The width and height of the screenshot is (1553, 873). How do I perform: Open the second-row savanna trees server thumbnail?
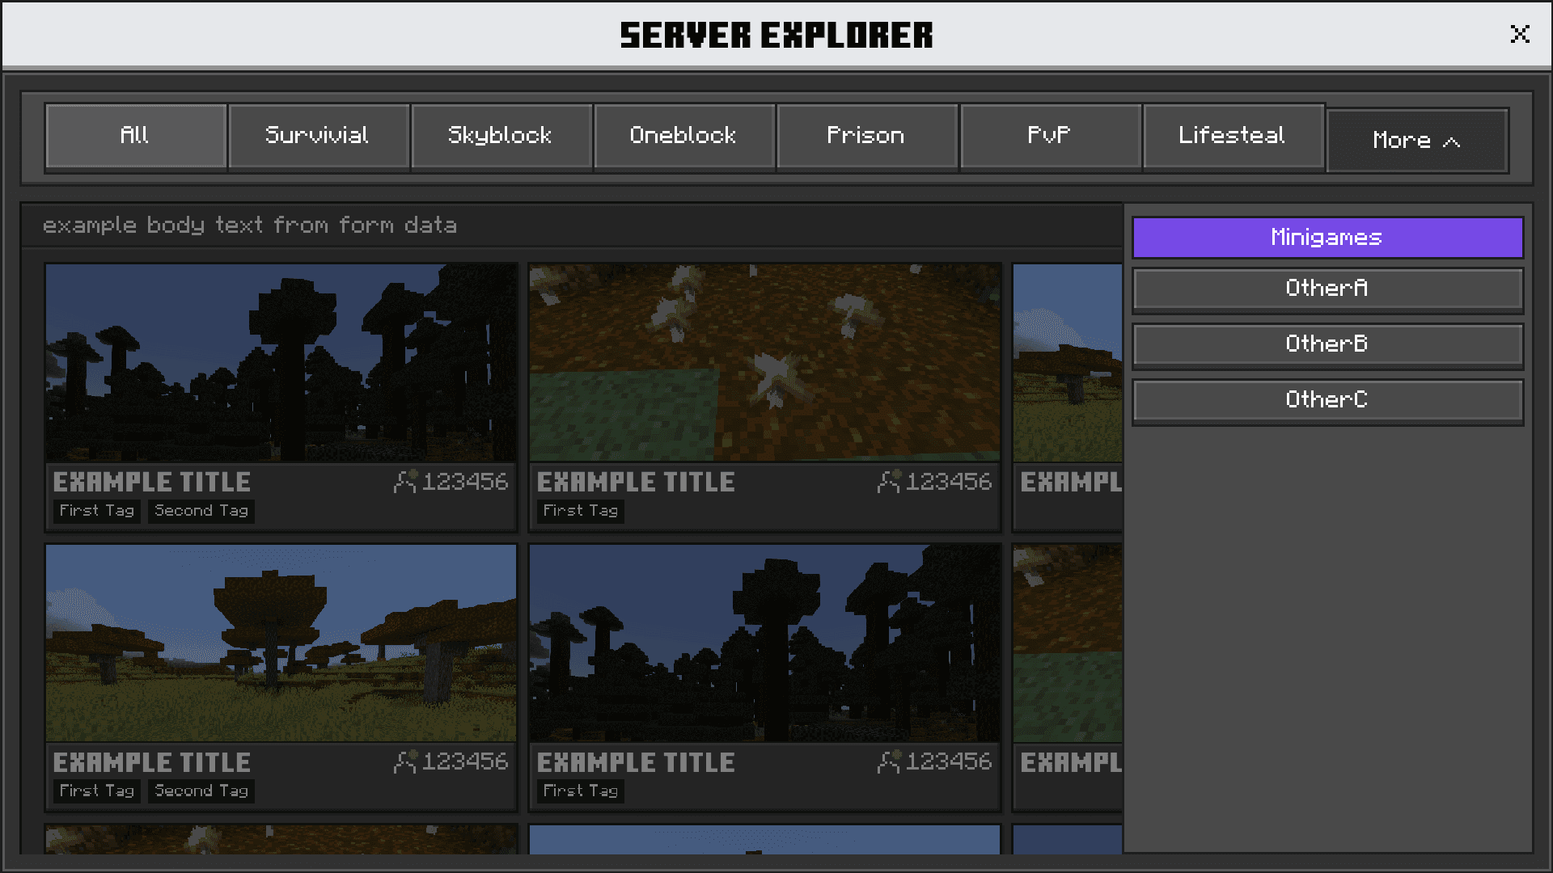[x=281, y=643]
